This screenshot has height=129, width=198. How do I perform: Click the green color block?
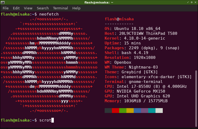(x=123, y=111)
